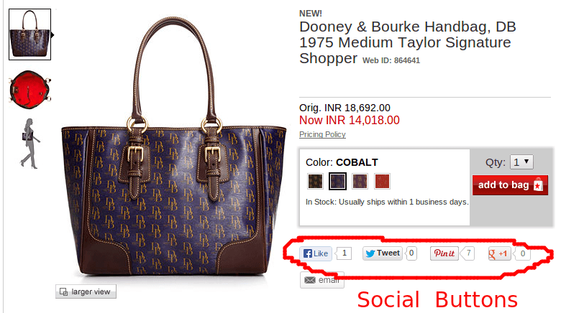The width and height of the screenshot is (561, 313).
Task: Select the black color swatch
Action: pos(315,181)
